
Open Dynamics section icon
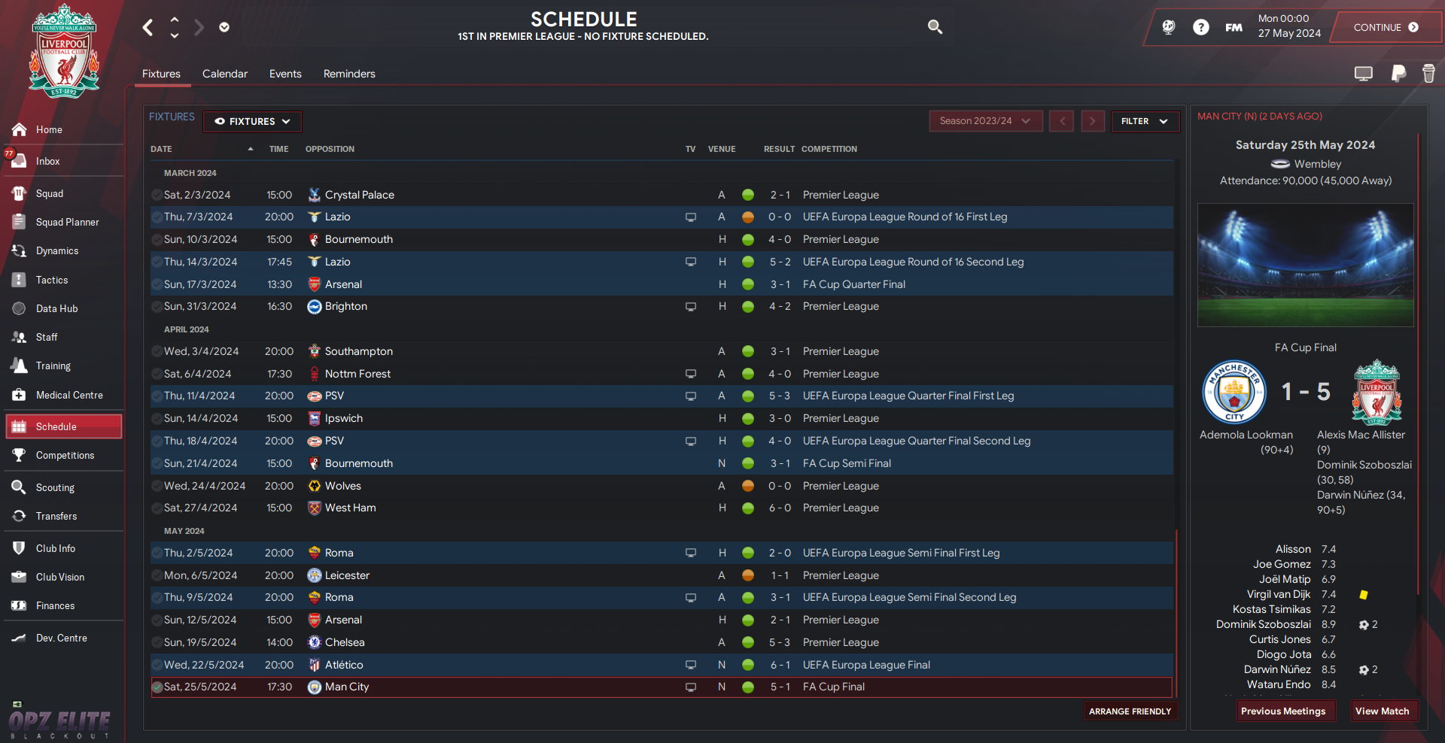(x=20, y=250)
